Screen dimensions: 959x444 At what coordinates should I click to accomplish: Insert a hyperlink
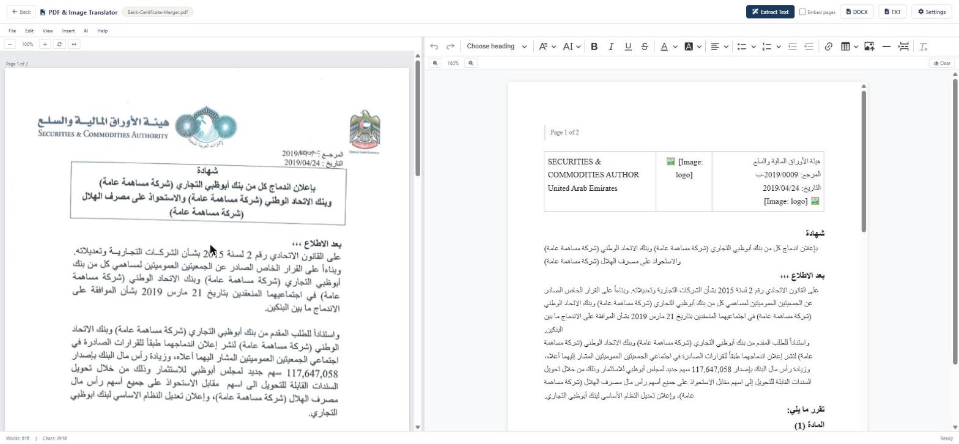[x=828, y=46]
